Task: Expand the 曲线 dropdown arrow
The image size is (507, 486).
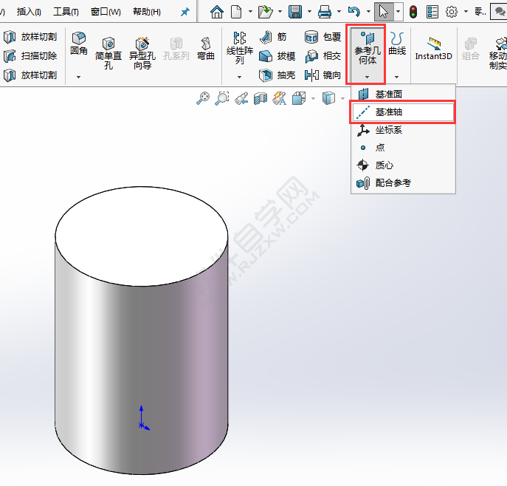Action: (x=397, y=77)
